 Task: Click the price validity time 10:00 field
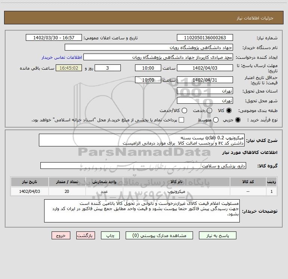[148, 80]
